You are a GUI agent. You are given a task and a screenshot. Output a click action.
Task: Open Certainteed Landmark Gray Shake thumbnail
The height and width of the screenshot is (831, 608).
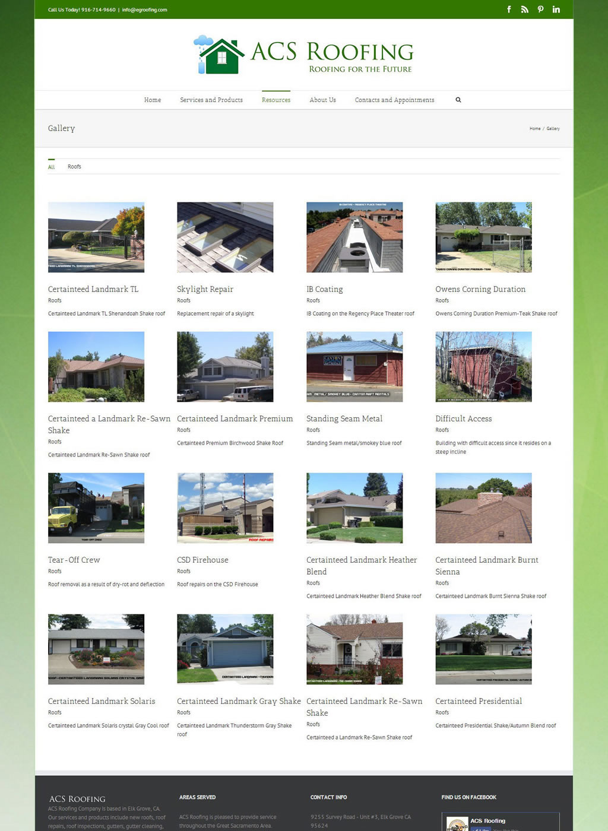[225, 649]
